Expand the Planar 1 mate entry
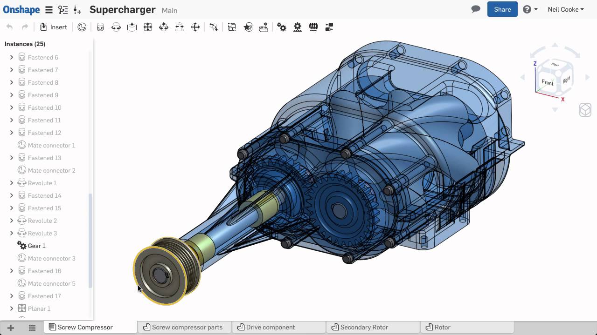Image resolution: width=597 pixels, height=335 pixels. click(12, 308)
